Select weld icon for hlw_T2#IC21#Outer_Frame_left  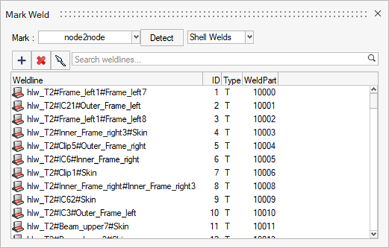coord(18,106)
